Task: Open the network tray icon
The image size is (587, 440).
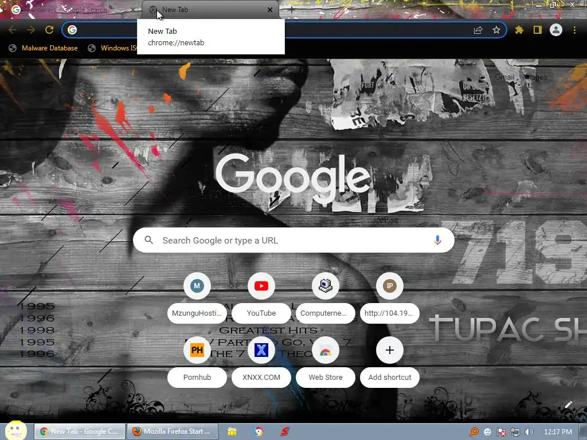Action: (515, 432)
